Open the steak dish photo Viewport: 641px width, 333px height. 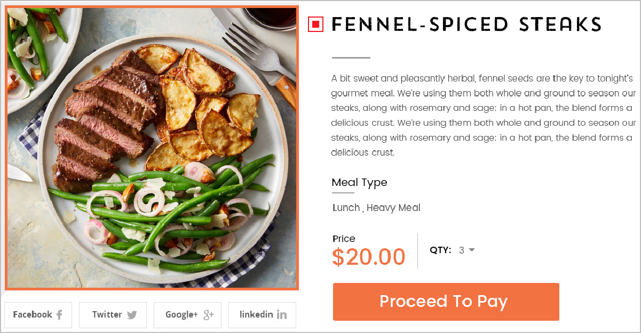152,148
